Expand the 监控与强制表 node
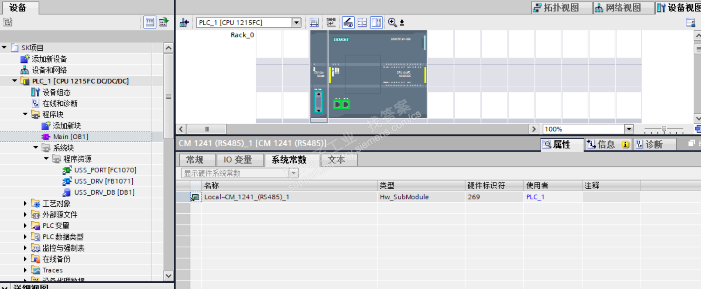Viewport: 701px width, 289px height. point(25,248)
